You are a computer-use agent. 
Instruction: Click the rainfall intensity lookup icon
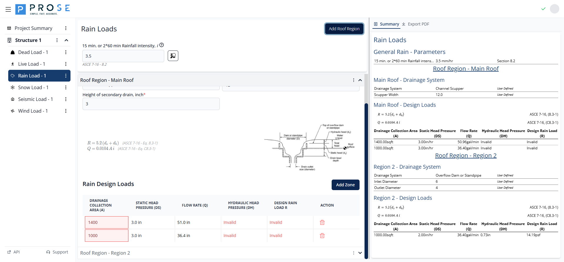[173, 56]
